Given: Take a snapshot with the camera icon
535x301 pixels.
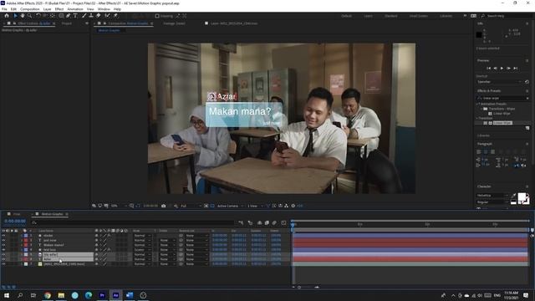Looking at the screenshot, I should [164, 206].
